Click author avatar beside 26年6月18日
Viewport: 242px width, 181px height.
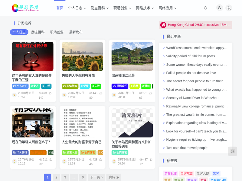(114, 95)
